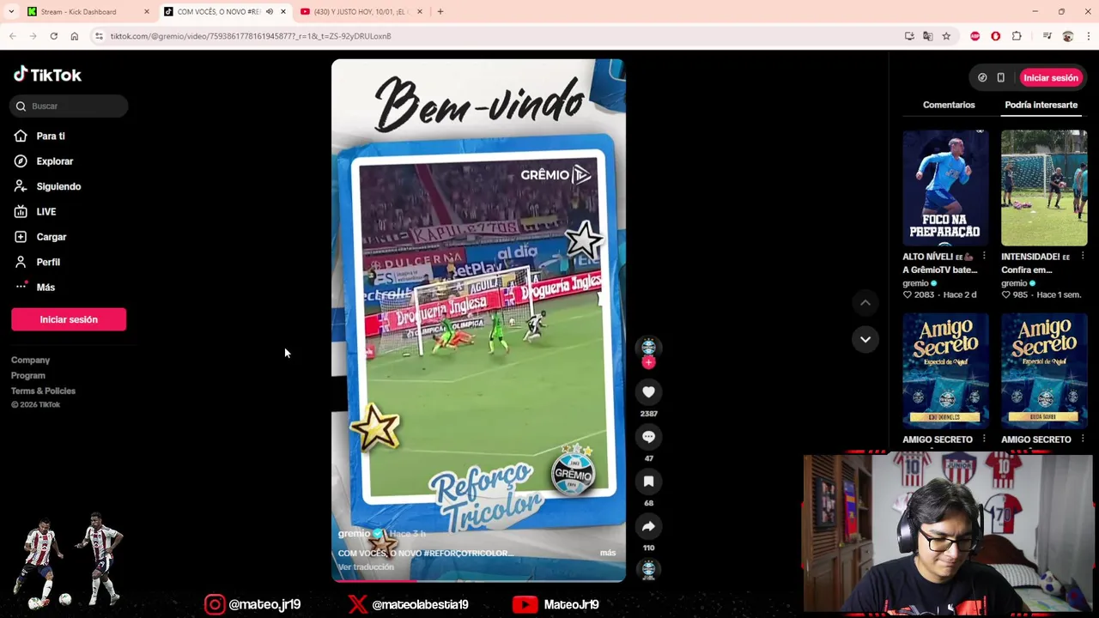Click Iniciar sesión in the top-right pill
Screen dimensions: 1099x618
(x=1050, y=77)
